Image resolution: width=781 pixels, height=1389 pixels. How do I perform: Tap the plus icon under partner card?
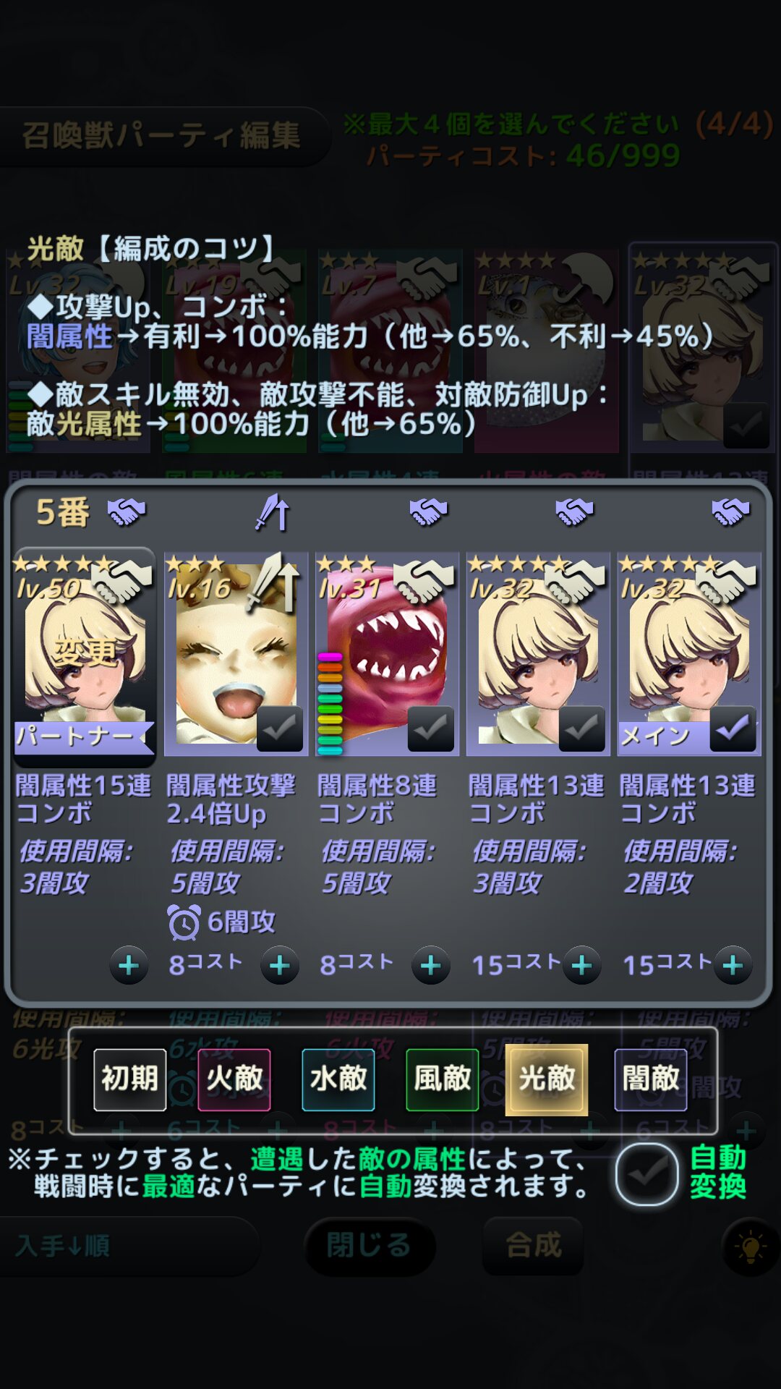click(129, 965)
